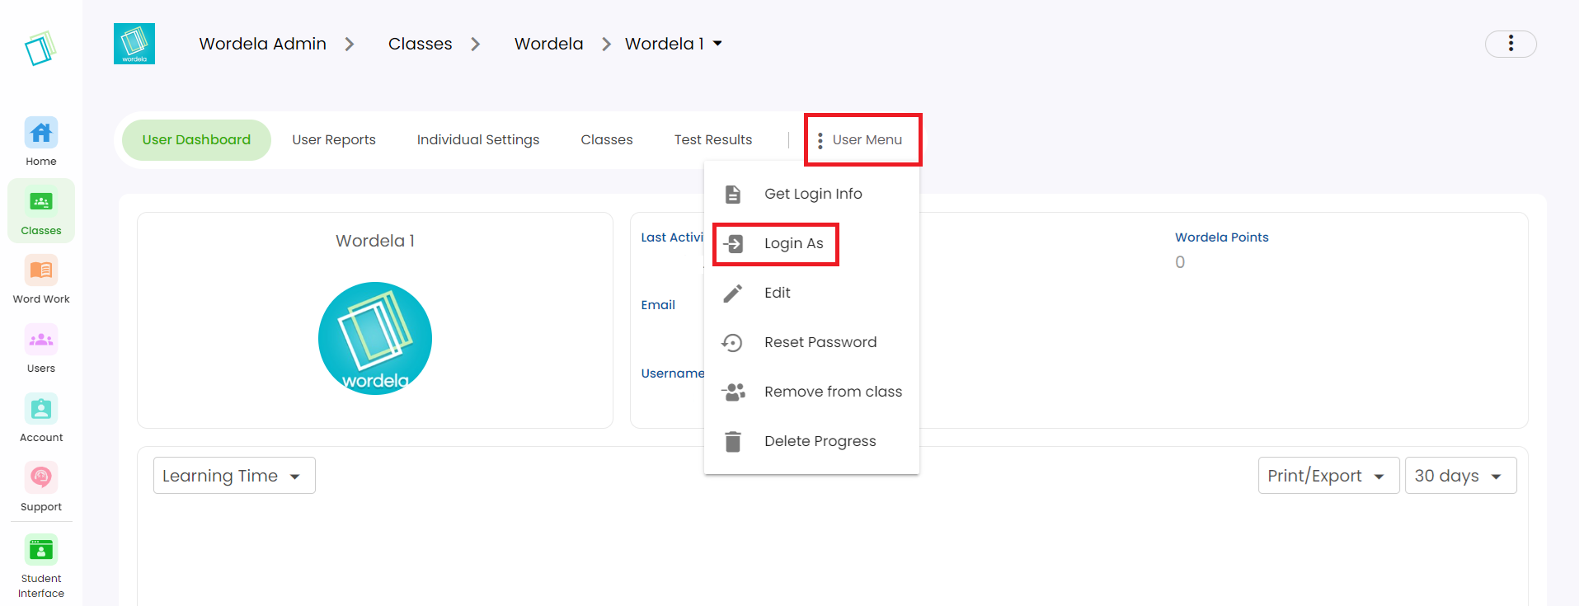This screenshot has height=606, width=1579.
Task: Click the Reset Password history icon
Action: tap(733, 342)
